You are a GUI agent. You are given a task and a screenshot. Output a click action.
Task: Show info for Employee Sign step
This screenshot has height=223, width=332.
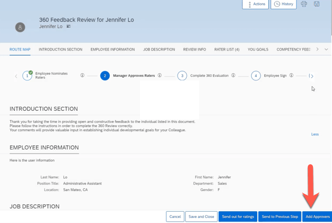point(291,76)
